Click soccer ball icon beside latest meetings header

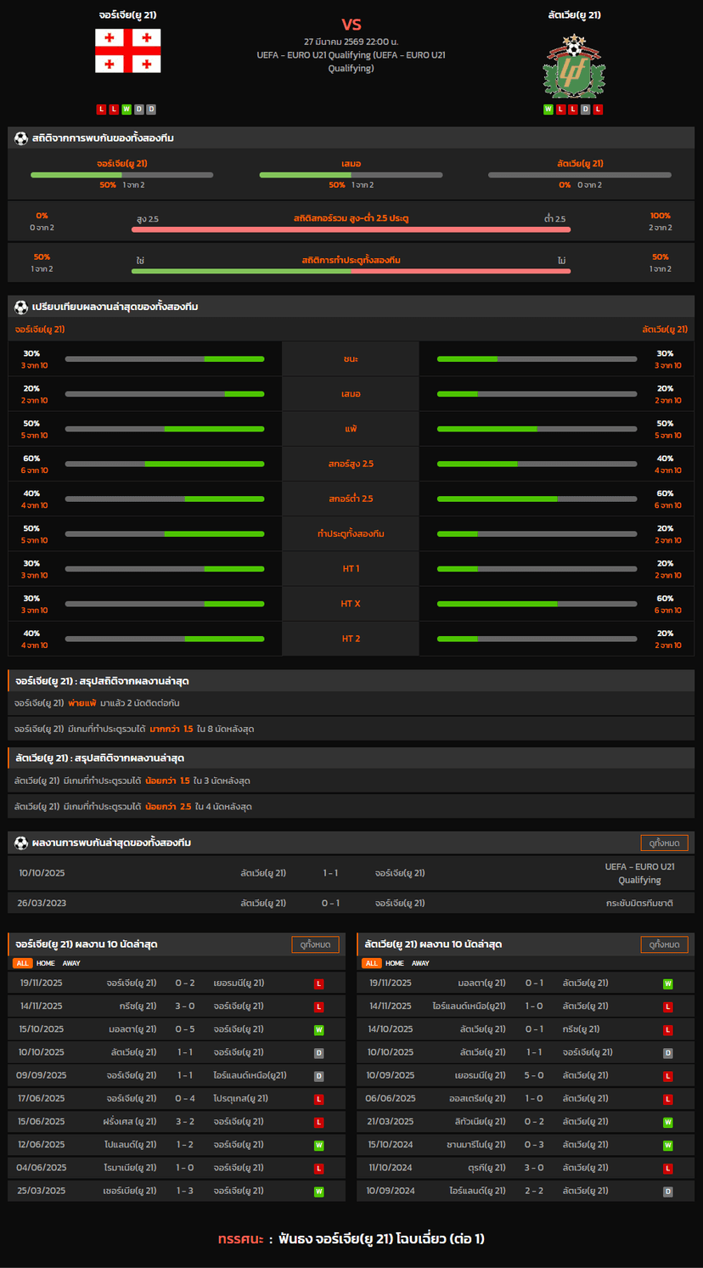[21, 843]
